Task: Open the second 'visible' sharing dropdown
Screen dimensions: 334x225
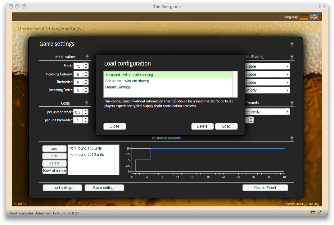Action: click(x=287, y=74)
